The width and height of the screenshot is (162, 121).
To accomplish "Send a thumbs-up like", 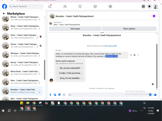I will (x=155, y=95).
